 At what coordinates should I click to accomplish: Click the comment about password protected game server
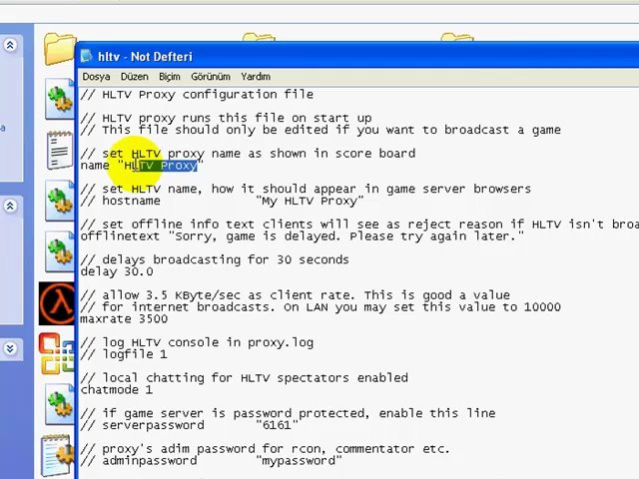click(x=288, y=413)
